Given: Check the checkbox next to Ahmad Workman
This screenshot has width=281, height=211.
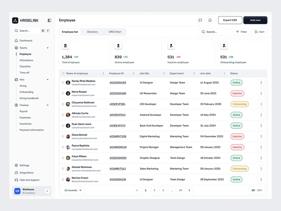Looking at the screenshot, I should coord(63,169).
